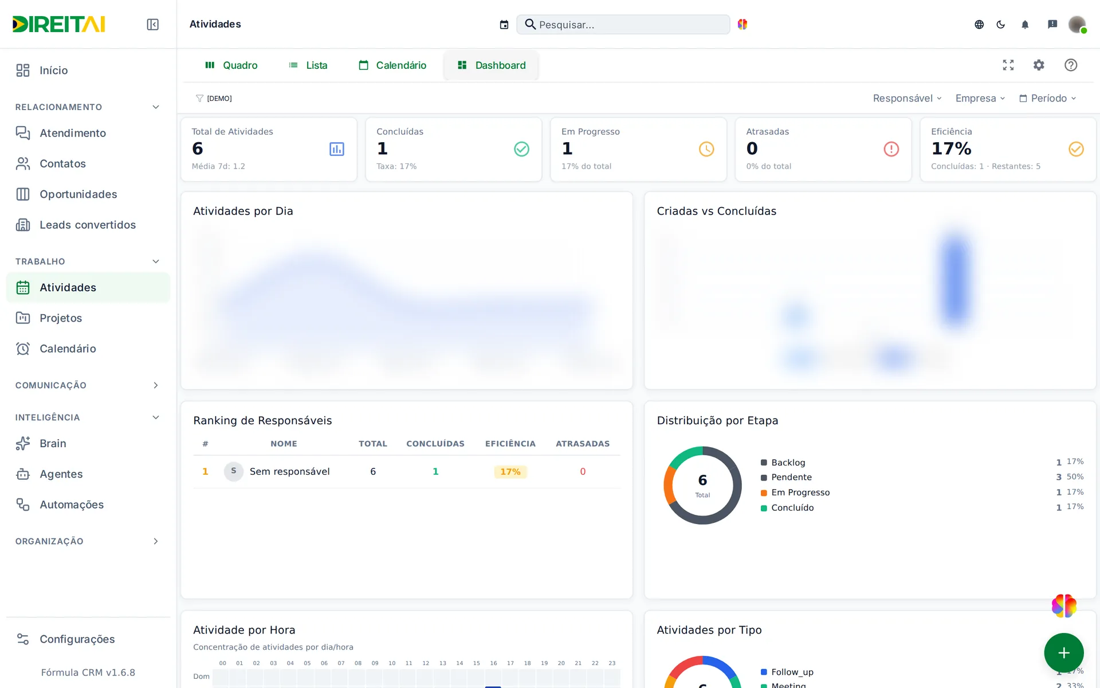Go to Início in sidebar
Image resolution: width=1100 pixels, height=688 pixels.
(88, 70)
